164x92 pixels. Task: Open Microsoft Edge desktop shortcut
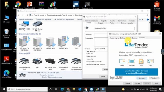coord(6,74)
